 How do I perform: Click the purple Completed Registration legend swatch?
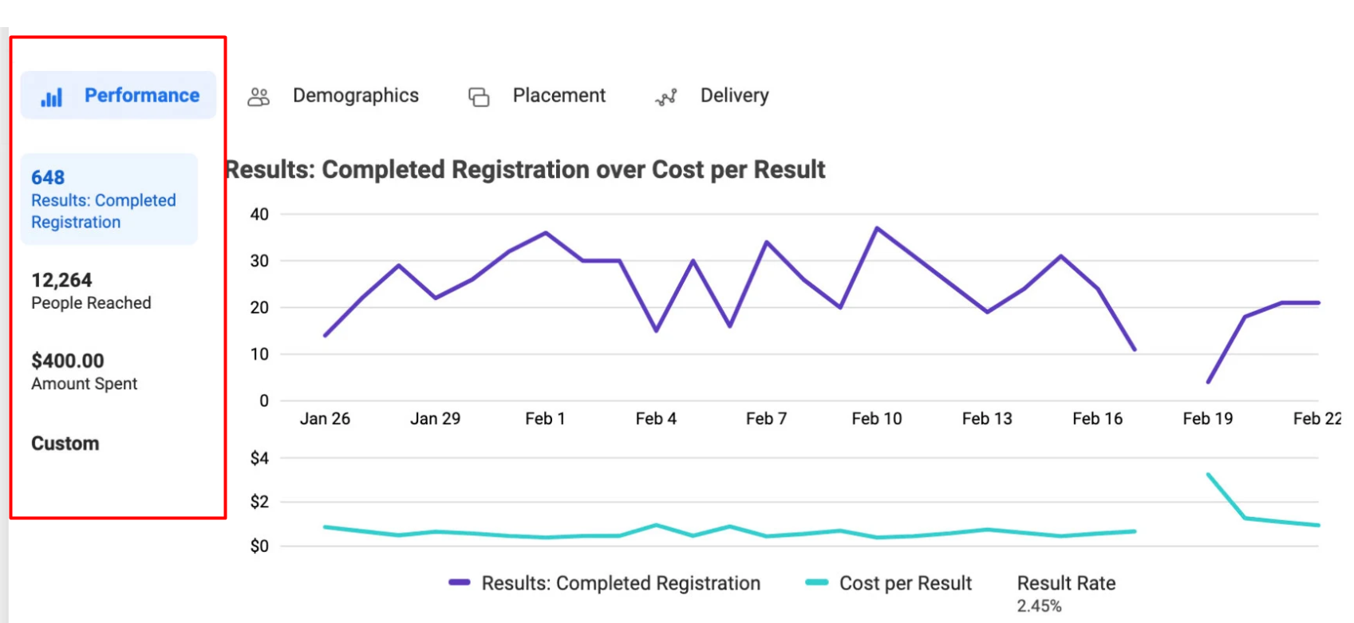[x=460, y=583]
